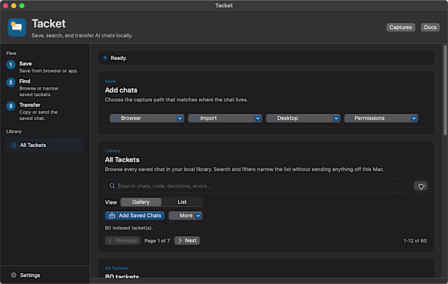Click the Permissions icon in dropdown
448x284 pixels.
(350, 118)
